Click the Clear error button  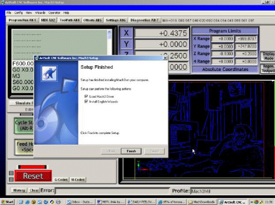tap(34, 190)
